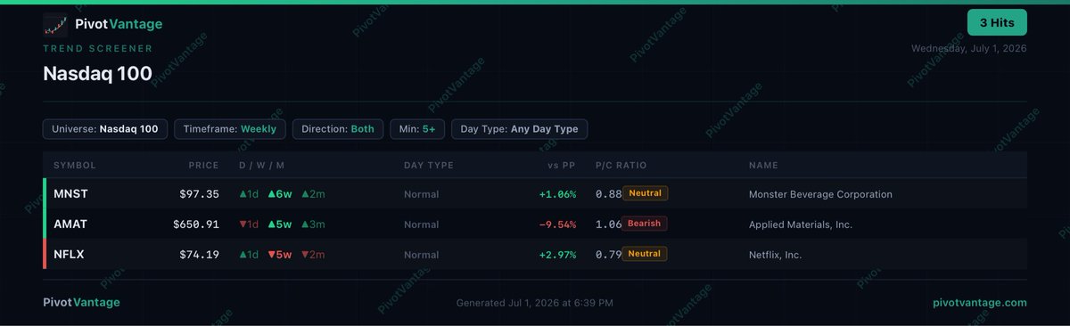Click the 0.79 put/call ratio
This screenshot has width=1070, height=326.
(609, 255)
